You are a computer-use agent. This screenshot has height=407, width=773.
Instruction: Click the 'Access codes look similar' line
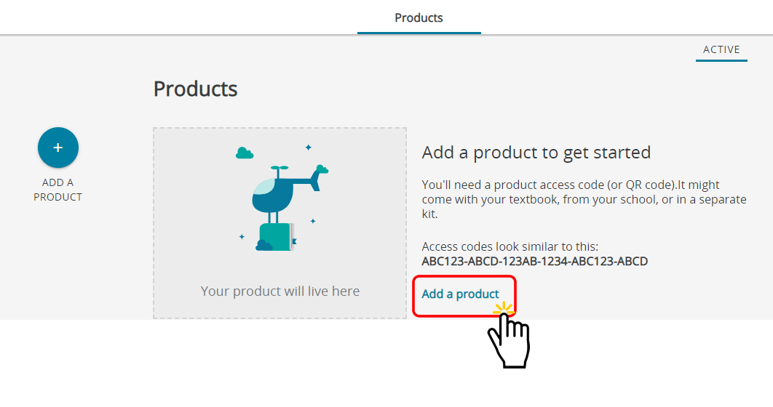click(x=510, y=246)
